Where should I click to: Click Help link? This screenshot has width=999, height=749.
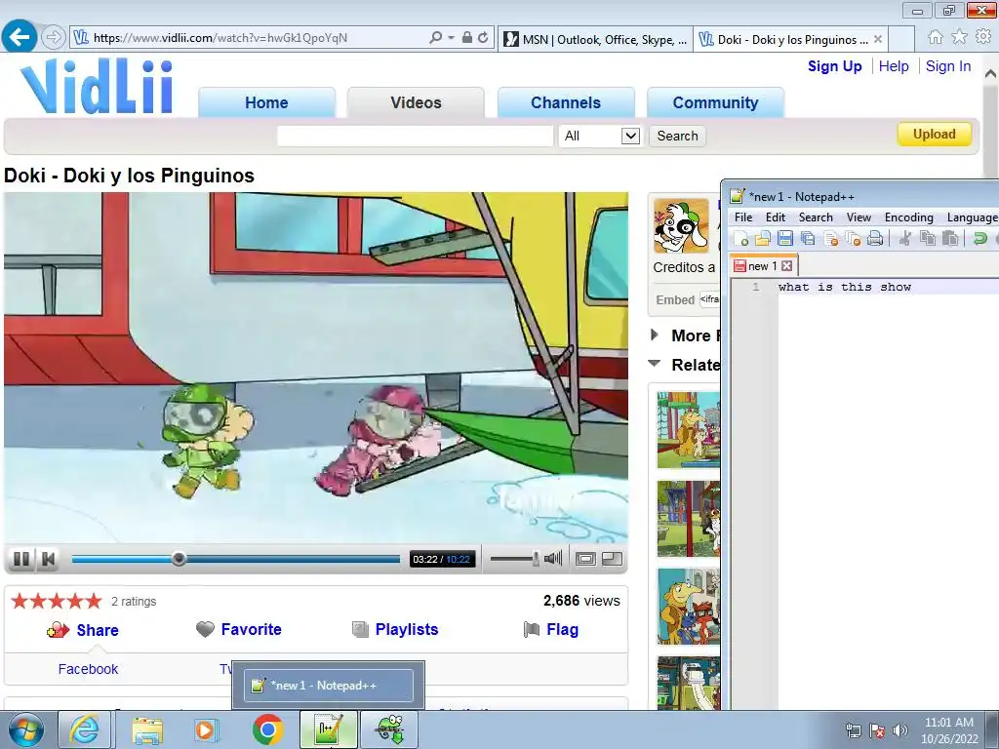pyautogui.click(x=894, y=66)
